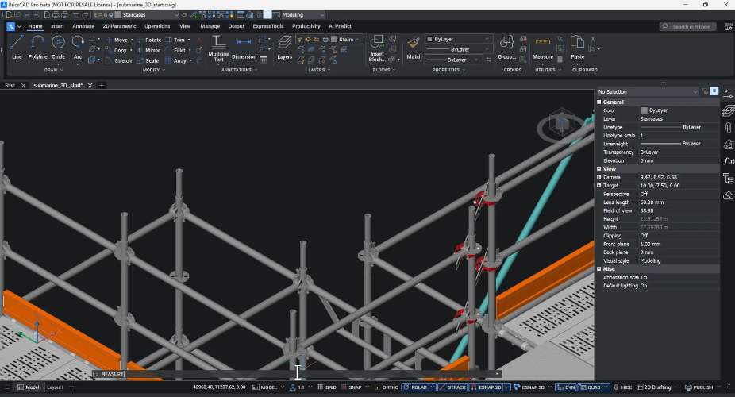Switch to the Annotate ribbon tab
This screenshot has width=735, height=397.
(83, 26)
